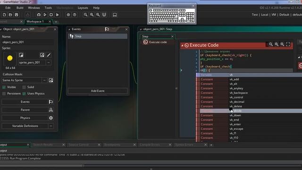
Task: Clean the build cache with the broom icon
Action: (57, 15)
